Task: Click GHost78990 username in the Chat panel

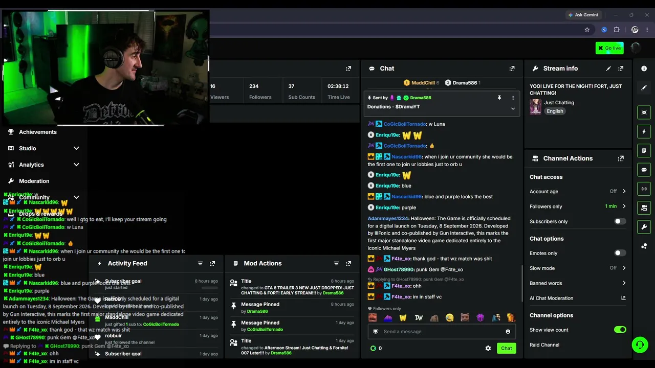Action: [399, 270]
